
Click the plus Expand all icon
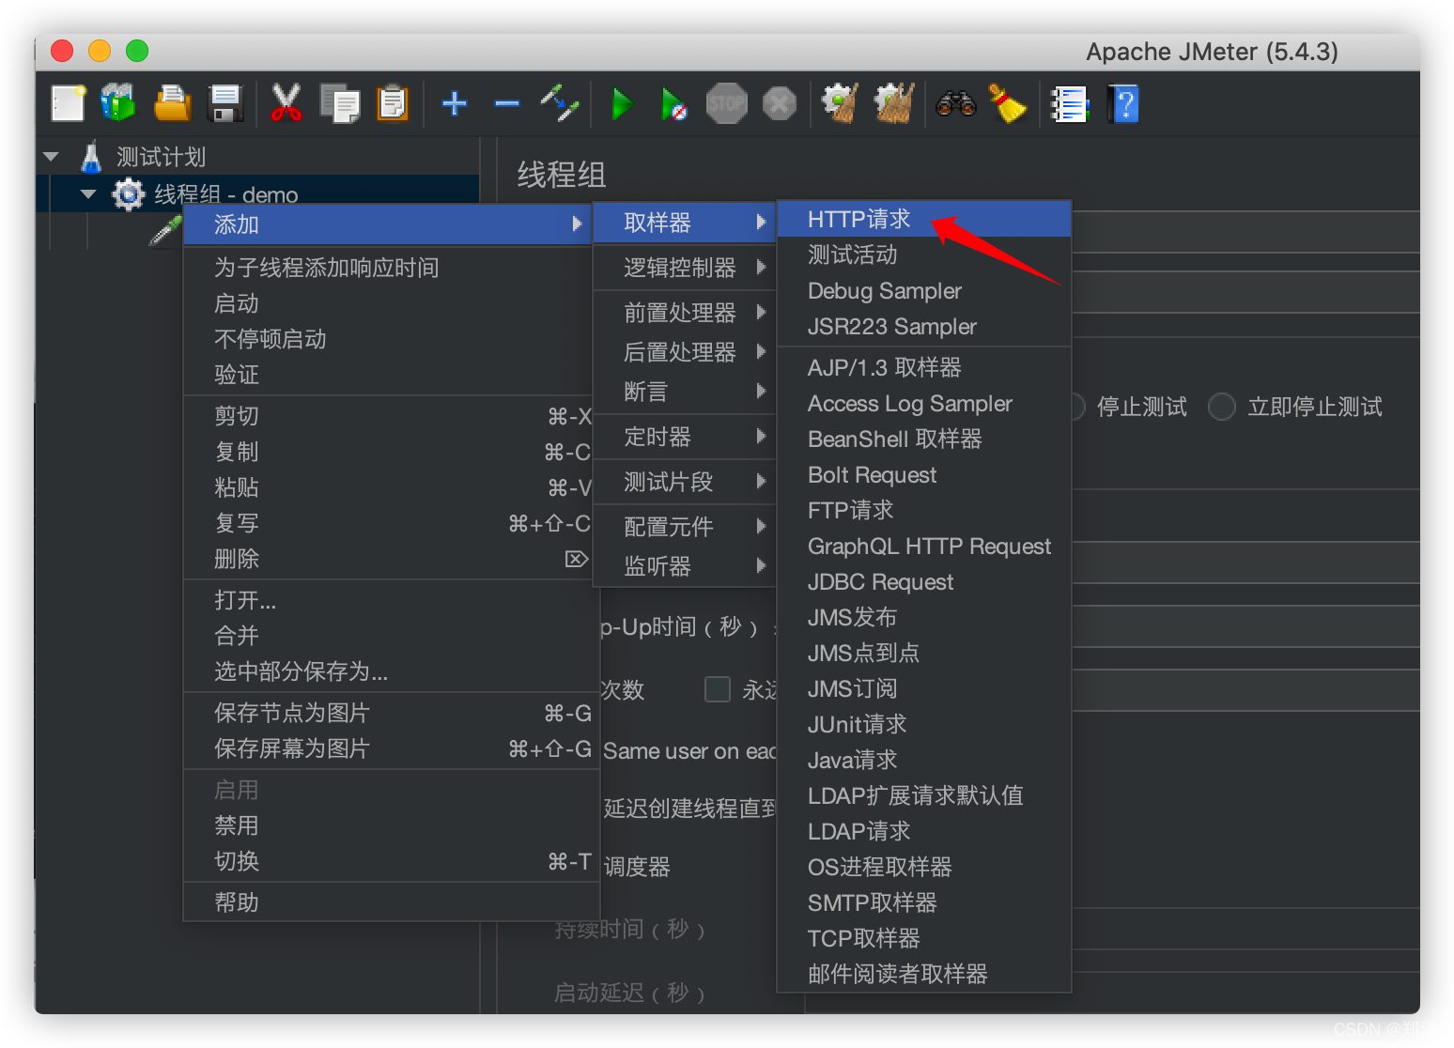[x=455, y=103]
